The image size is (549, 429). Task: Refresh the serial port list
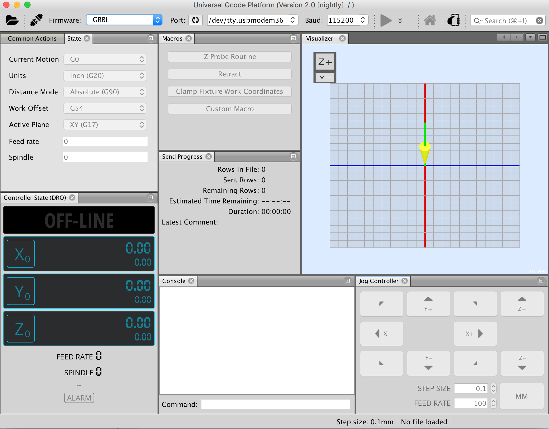click(195, 20)
